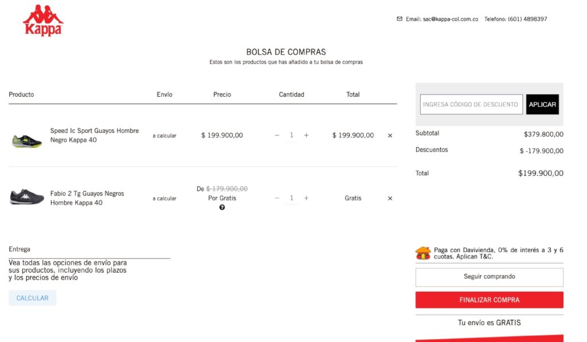Click the order Total value $199.900,00

[541, 173]
